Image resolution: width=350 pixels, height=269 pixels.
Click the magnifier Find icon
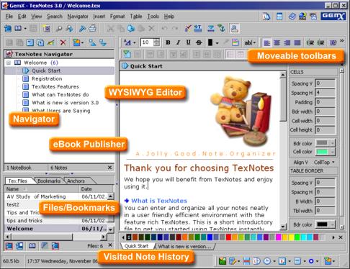[58, 29]
